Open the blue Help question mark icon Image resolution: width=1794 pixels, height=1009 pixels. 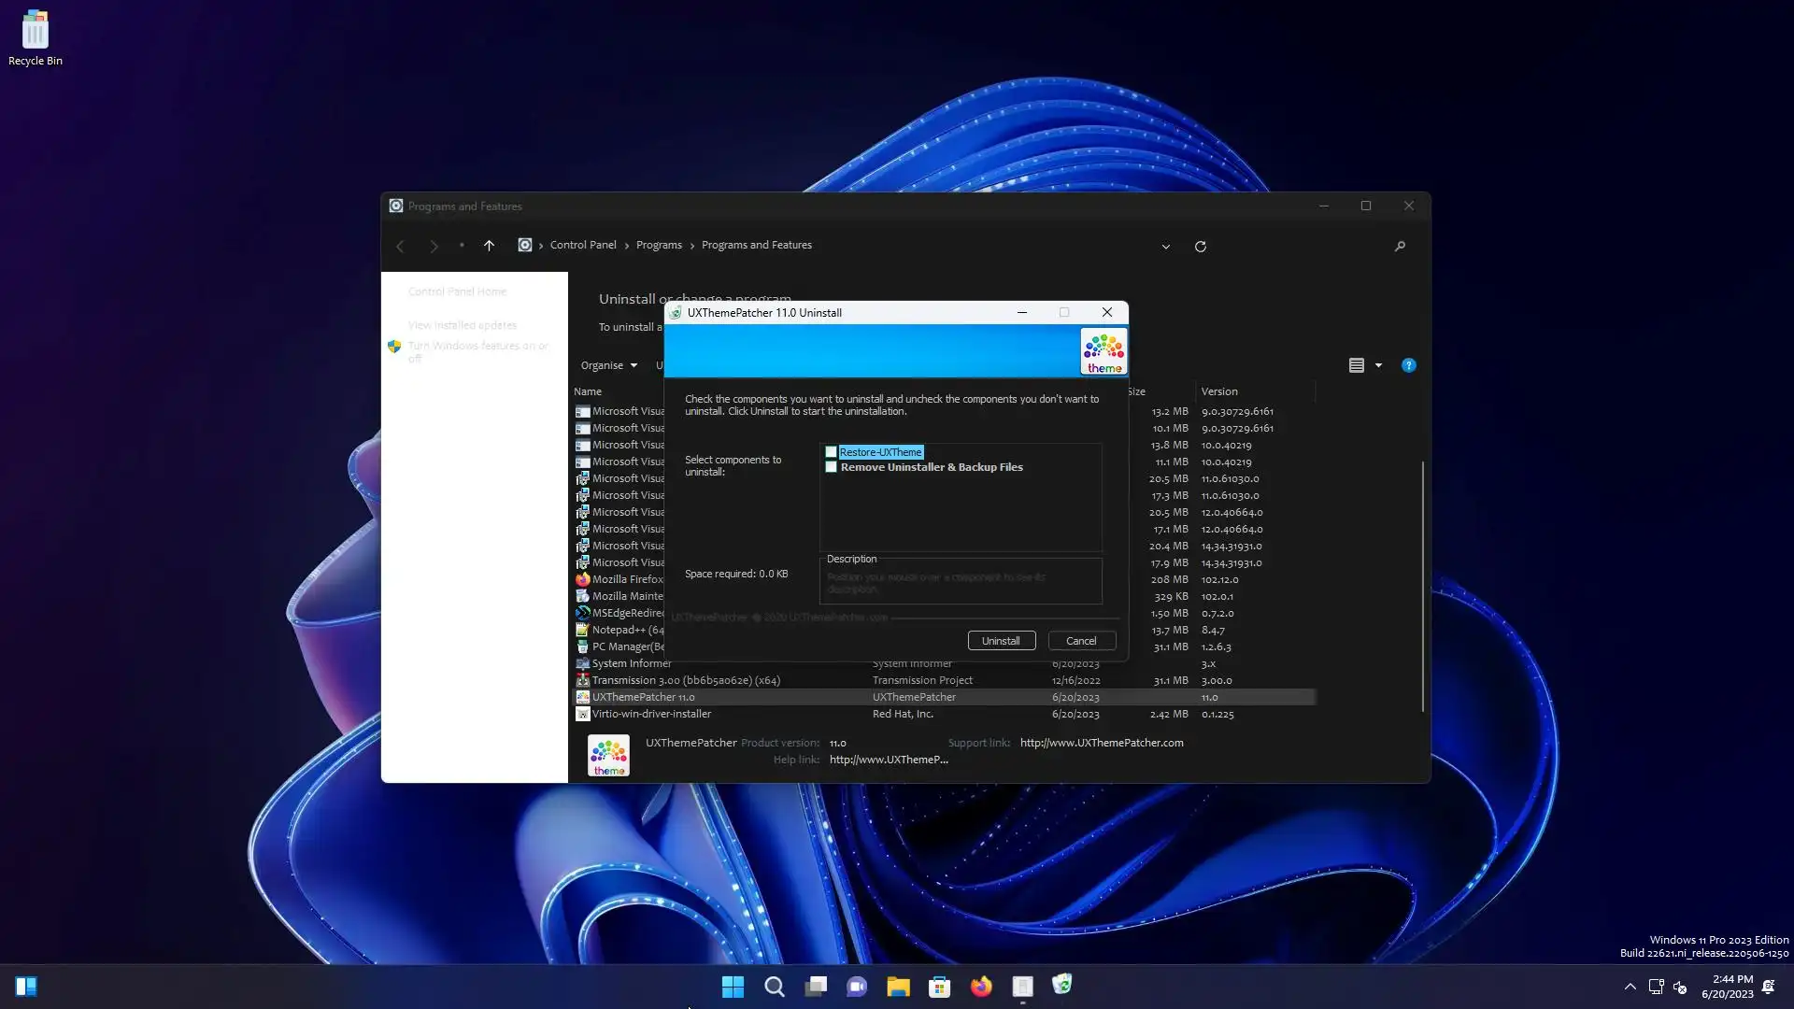[1408, 365]
